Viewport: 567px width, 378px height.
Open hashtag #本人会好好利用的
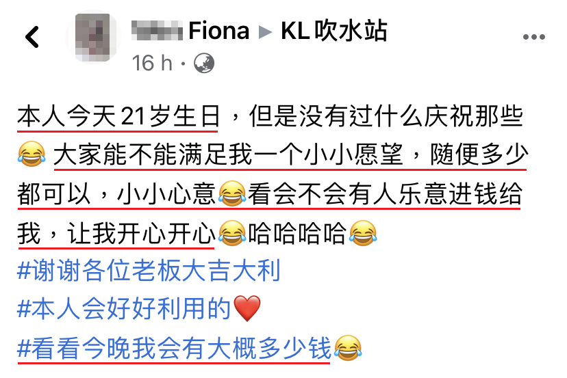tap(124, 309)
